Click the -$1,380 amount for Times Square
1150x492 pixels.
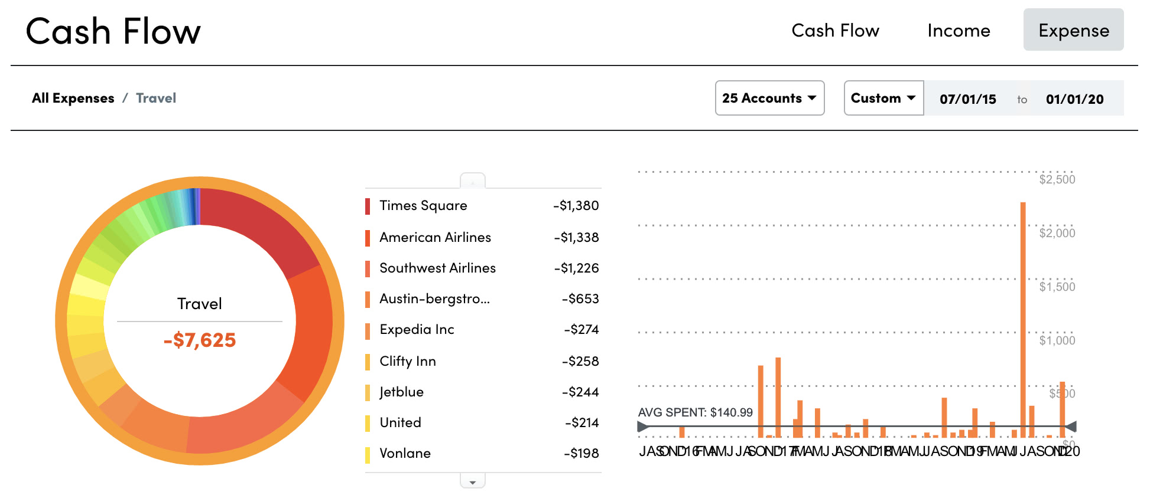tap(576, 205)
